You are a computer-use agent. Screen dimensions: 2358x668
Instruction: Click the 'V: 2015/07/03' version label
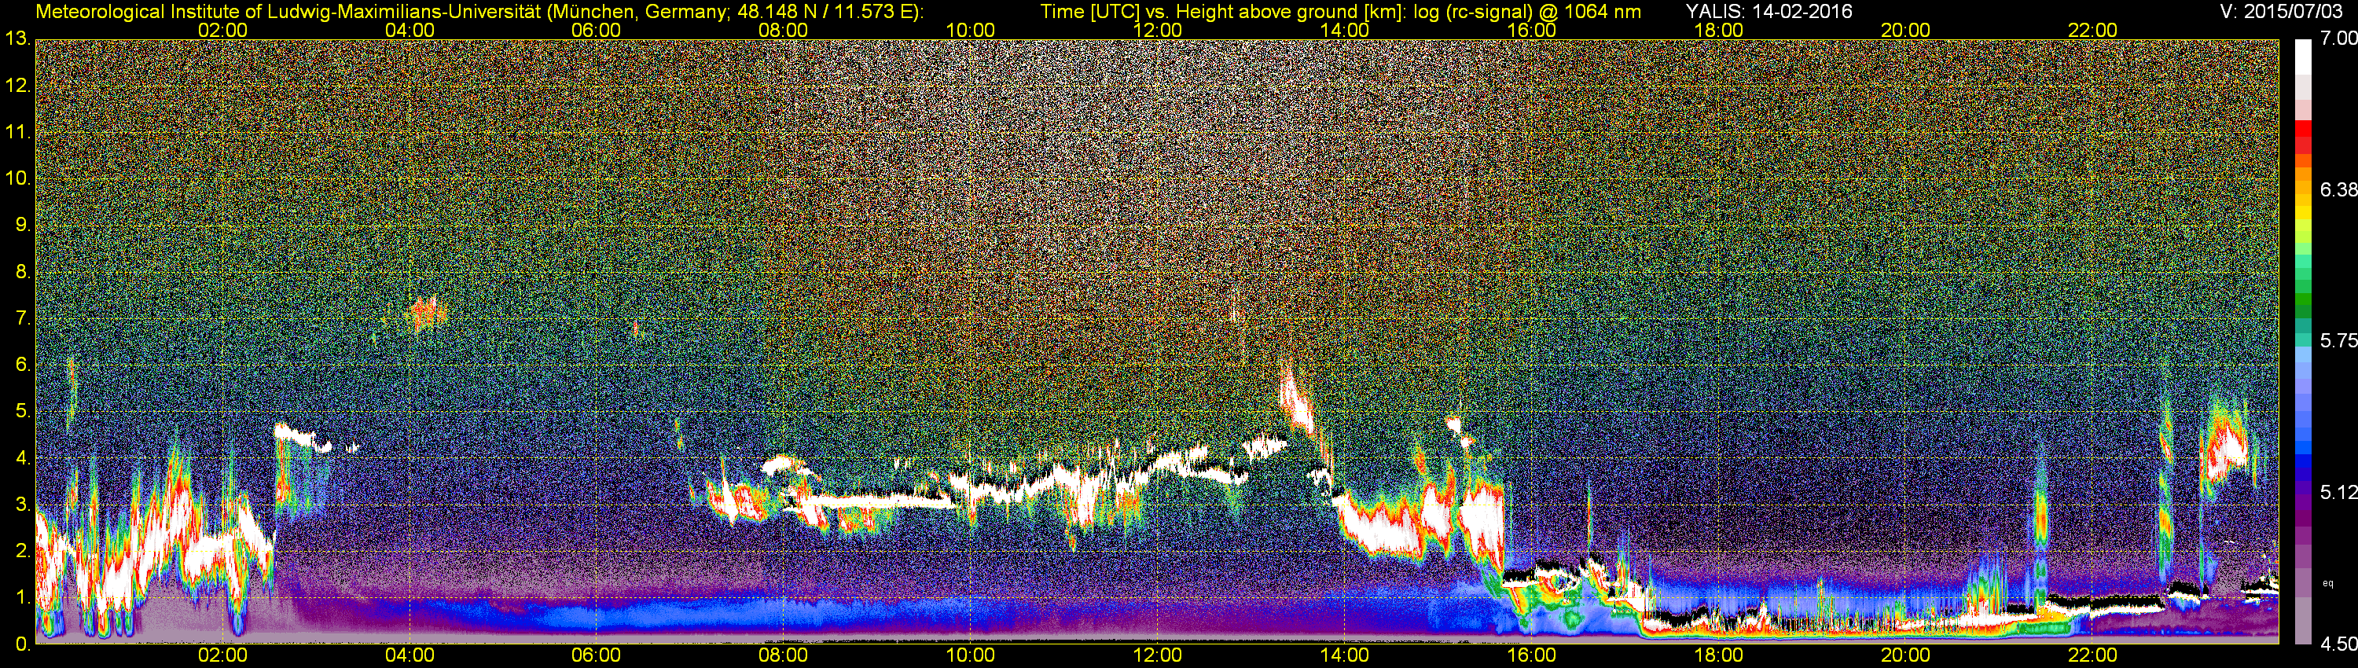[x=2279, y=11]
